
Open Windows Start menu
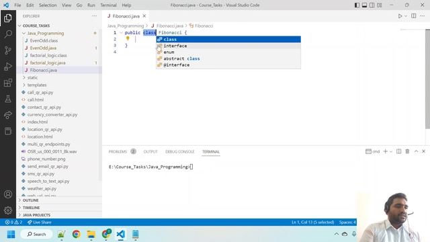pyautogui.click(x=11, y=235)
